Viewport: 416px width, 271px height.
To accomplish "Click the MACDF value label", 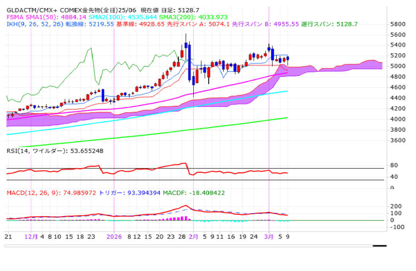I will click(x=194, y=193).
